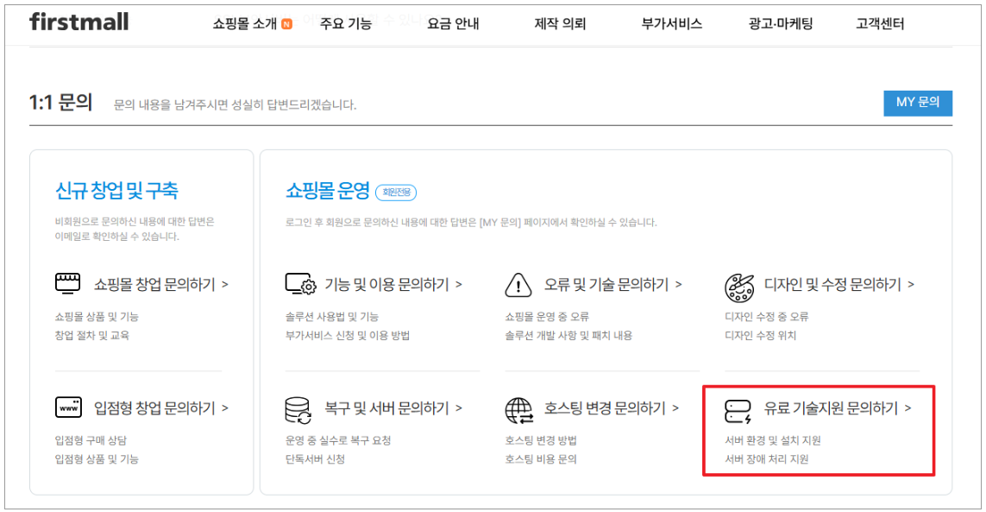Image resolution: width=986 pixels, height=512 pixels.
Task: Click the paint palette icon for 디자인 및 수정
Action: click(739, 284)
